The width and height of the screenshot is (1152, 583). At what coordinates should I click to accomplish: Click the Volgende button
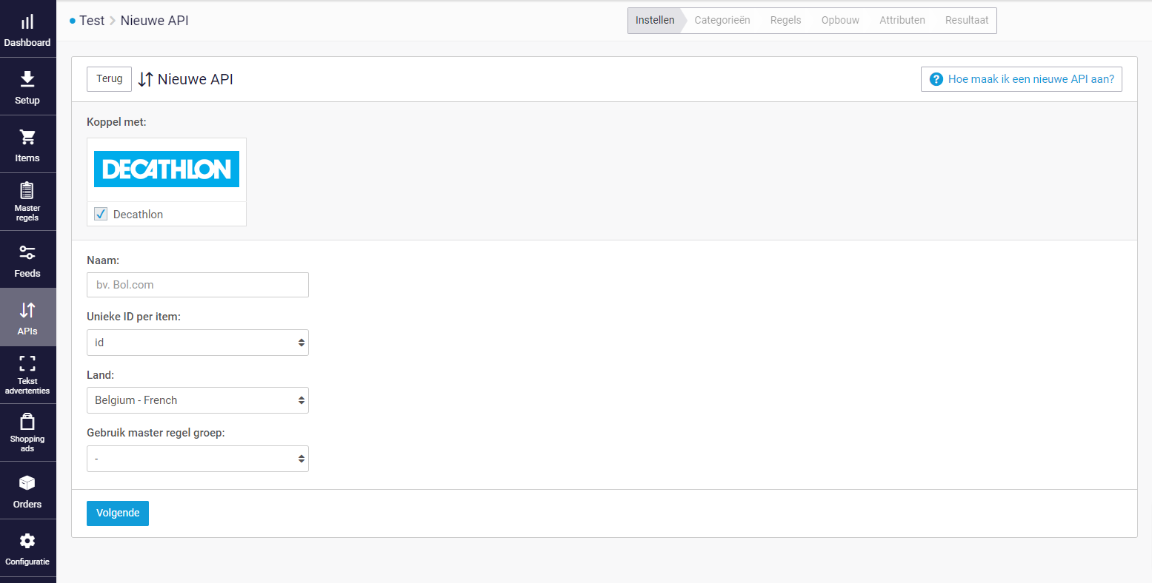[x=118, y=513]
